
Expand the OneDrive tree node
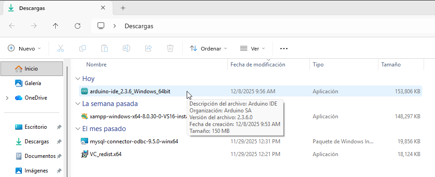coord(7,98)
